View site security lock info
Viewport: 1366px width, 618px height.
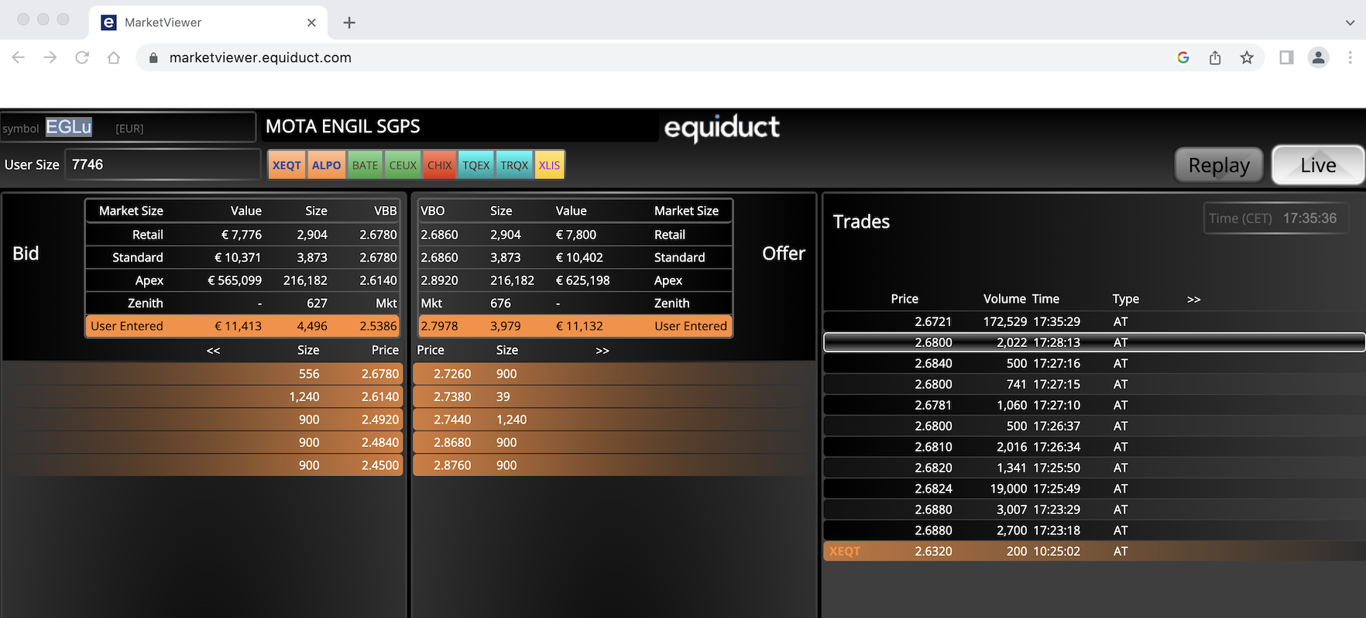(153, 57)
